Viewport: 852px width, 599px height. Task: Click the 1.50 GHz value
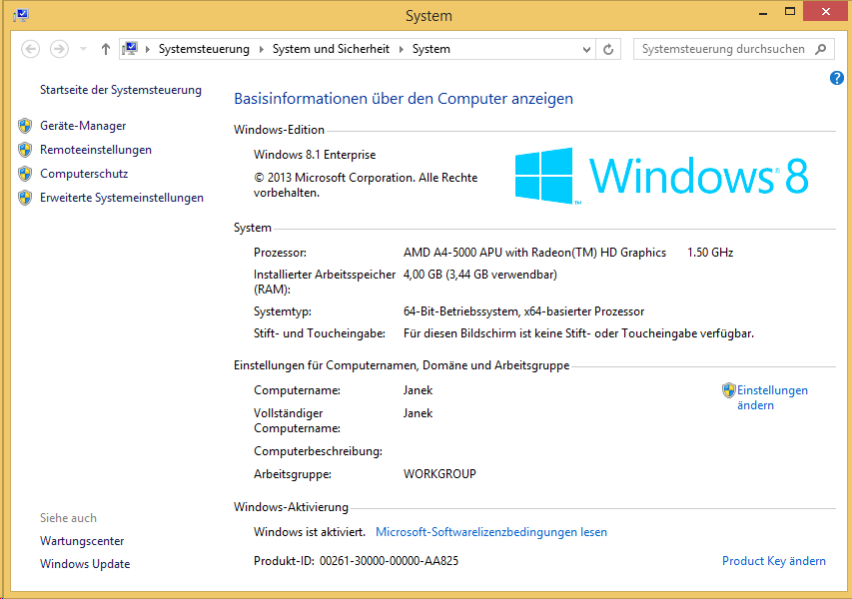pyautogui.click(x=710, y=253)
